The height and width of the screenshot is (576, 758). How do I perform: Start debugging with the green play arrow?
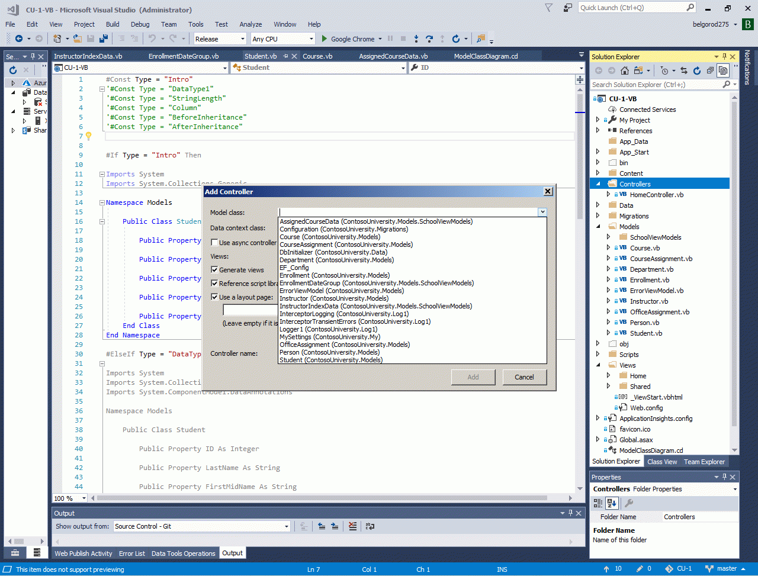(324, 39)
